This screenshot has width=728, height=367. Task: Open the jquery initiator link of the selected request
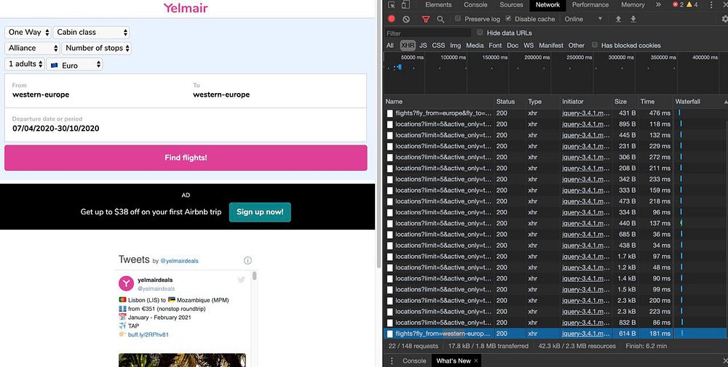coord(586,333)
